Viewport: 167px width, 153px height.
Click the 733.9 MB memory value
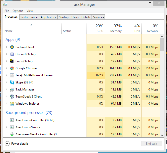(x=114, y=75)
